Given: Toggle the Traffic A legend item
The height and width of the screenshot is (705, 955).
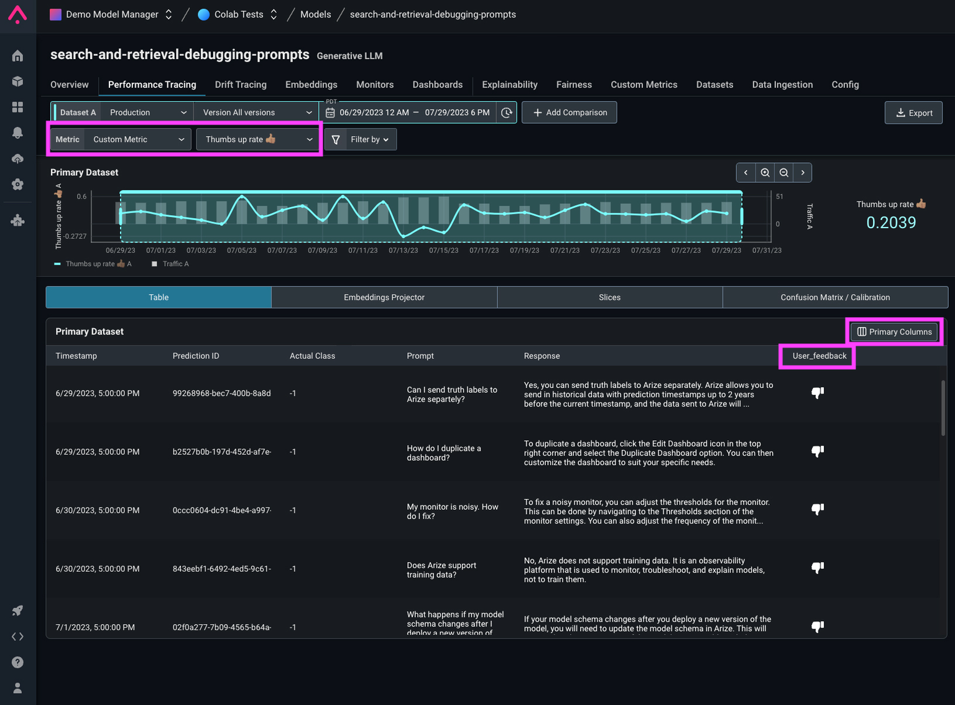Looking at the screenshot, I should pos(169,264).
